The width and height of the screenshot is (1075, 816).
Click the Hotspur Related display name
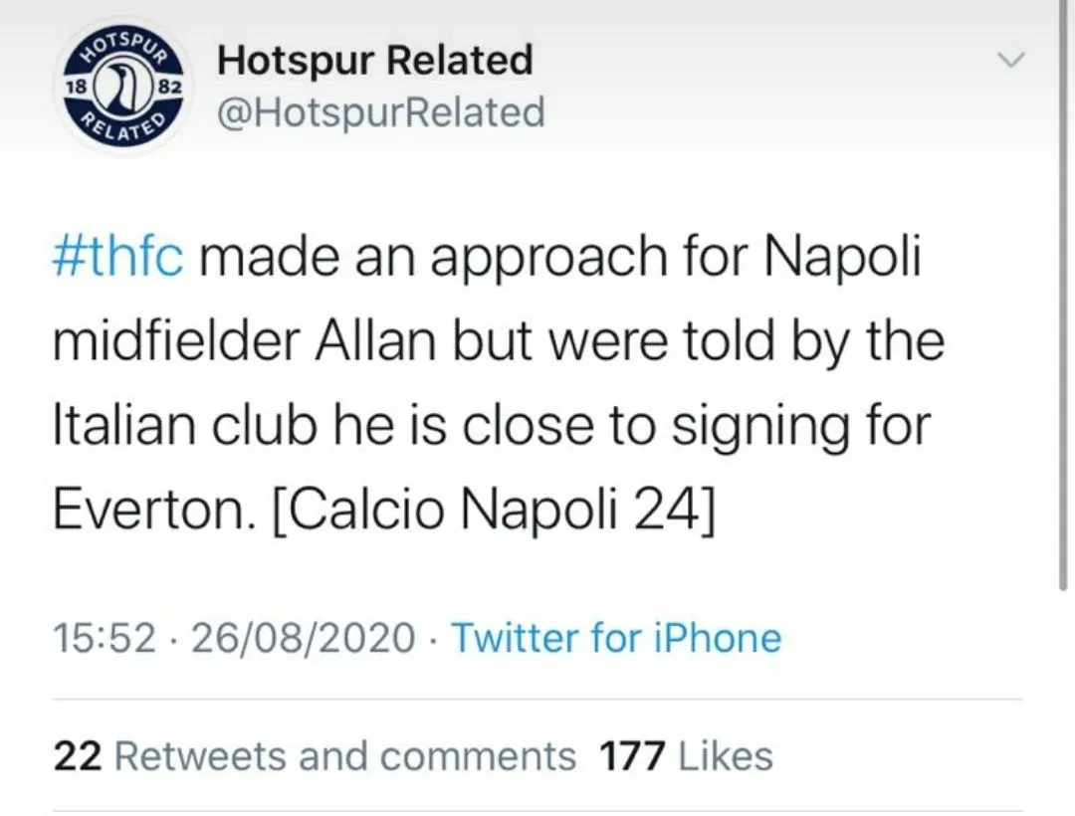tap(374, 61)
